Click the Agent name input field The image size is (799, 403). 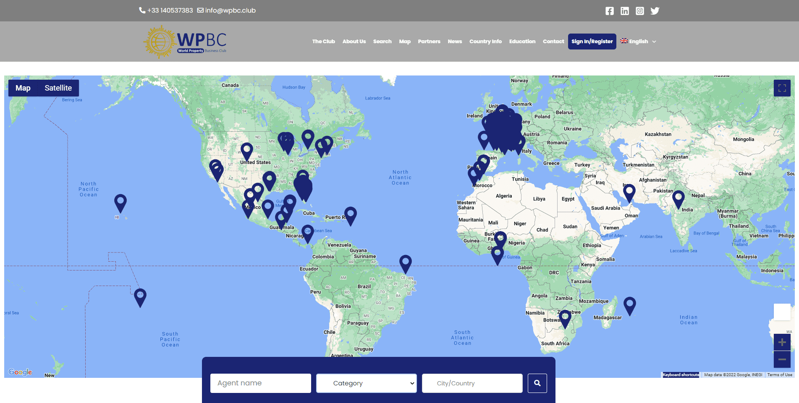pos(260,383)
